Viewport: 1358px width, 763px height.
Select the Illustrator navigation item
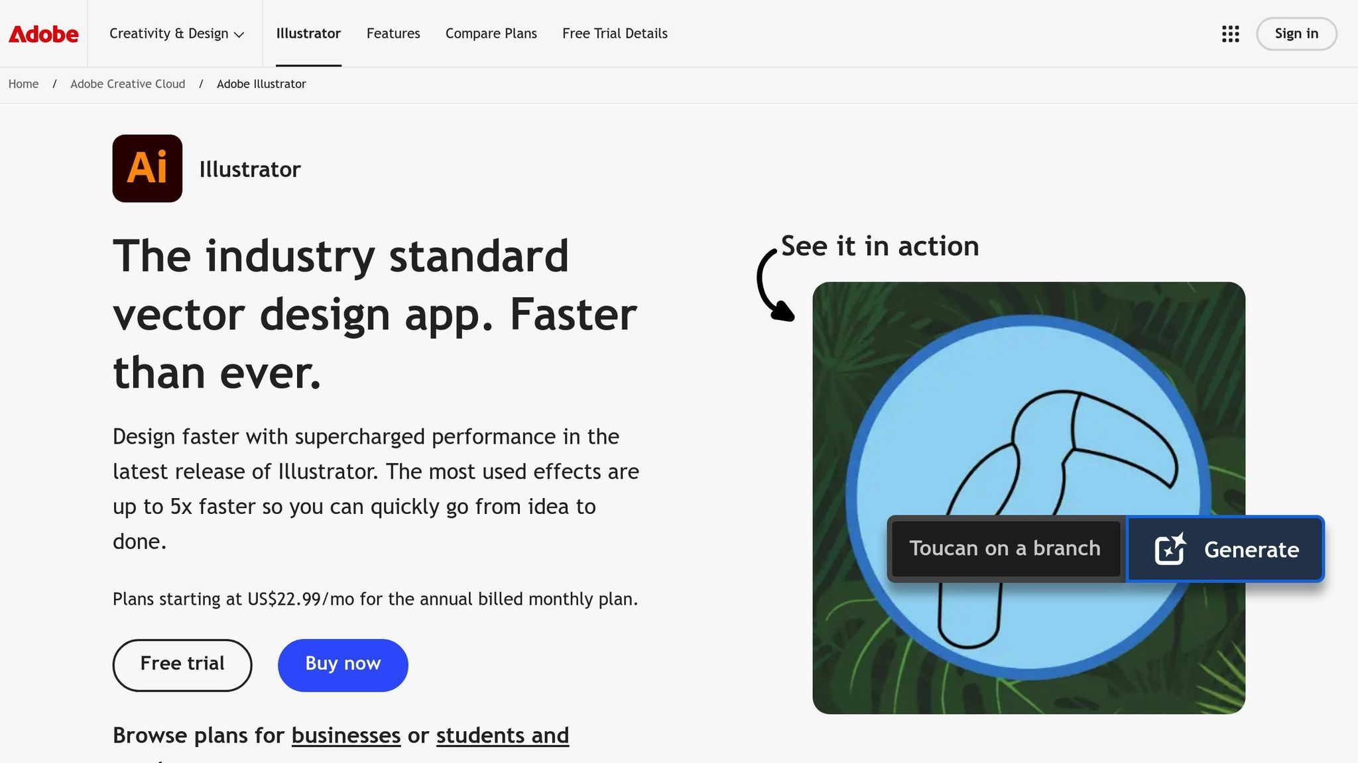point(308,34)
